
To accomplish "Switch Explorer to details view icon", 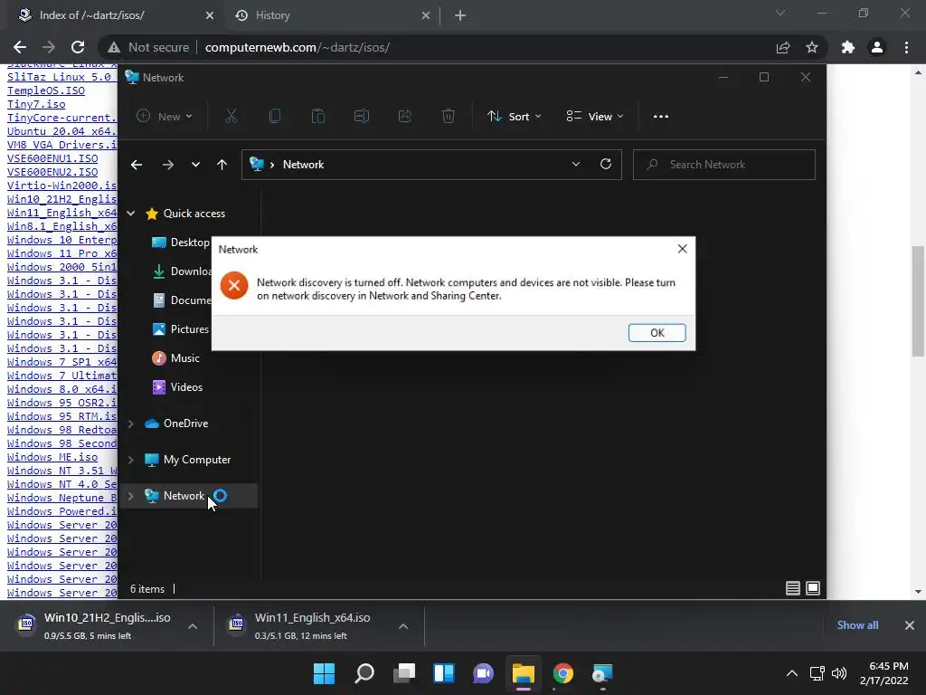I will coord(793,588).
